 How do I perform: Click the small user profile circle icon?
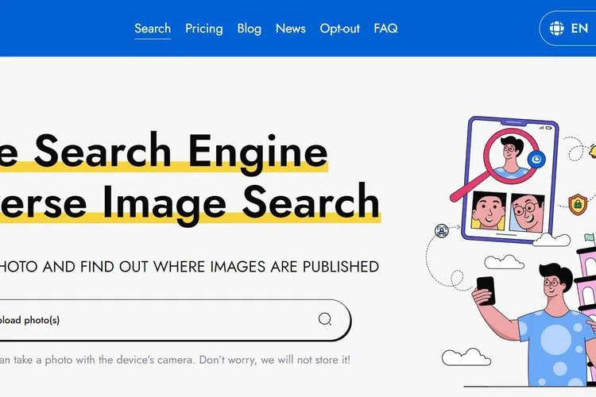[x=441, y=231]
